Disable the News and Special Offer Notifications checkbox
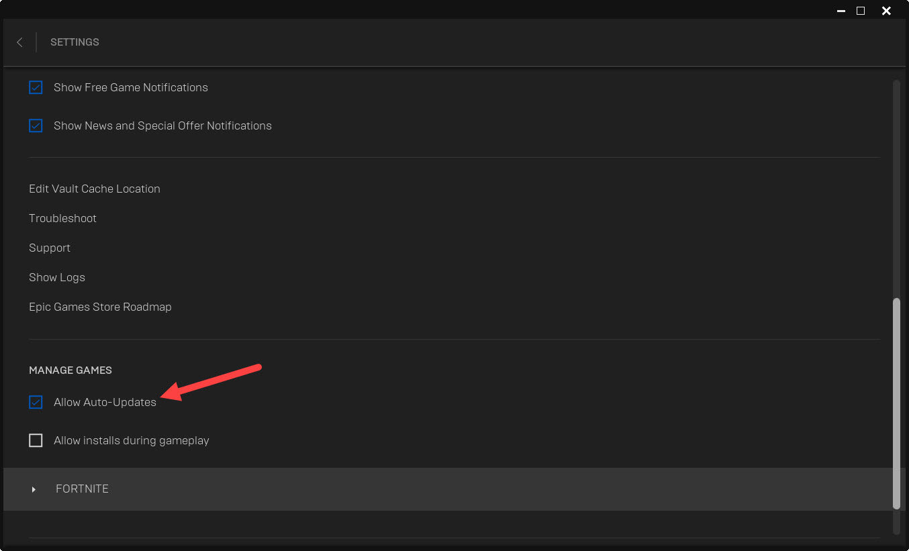 (36, 126)
